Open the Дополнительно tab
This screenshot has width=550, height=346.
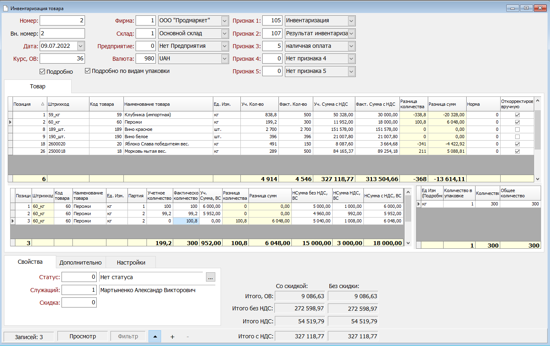pos(81,263)
